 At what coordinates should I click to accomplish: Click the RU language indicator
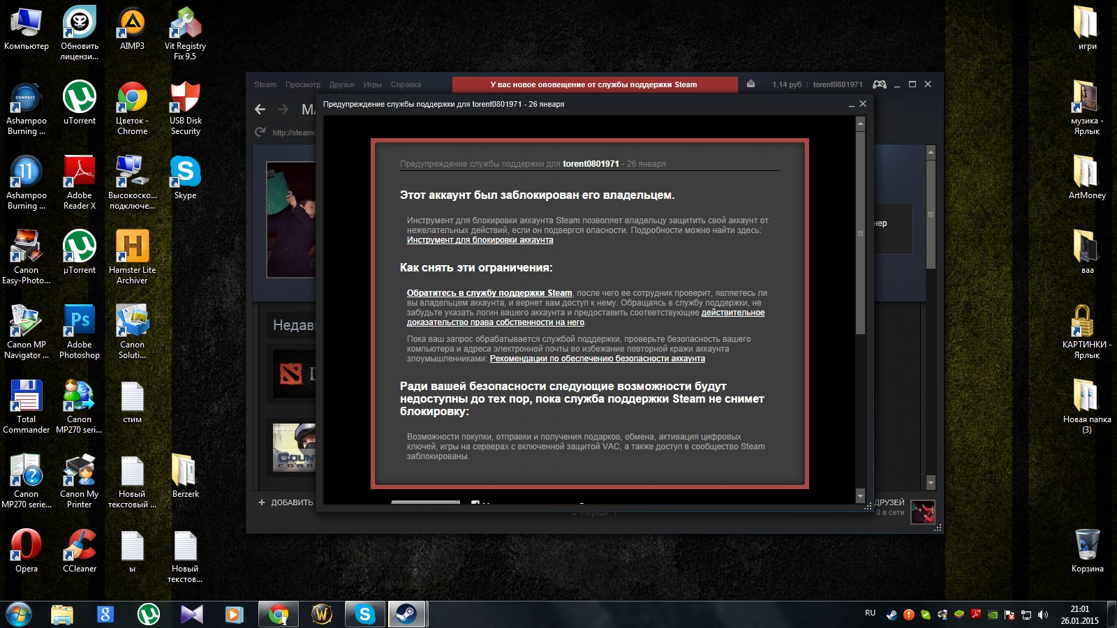pyautogui.click(x=870, y=613)
